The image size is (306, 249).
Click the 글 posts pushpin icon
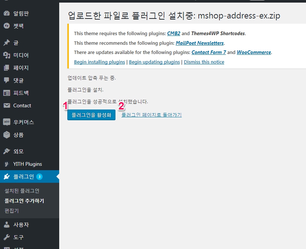(x=7, y=43)
